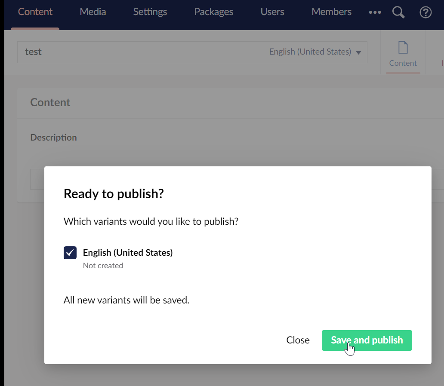Screen dimensions: 444x386
Task: Select the Content section in top navigation
Action: click(35, 12)
